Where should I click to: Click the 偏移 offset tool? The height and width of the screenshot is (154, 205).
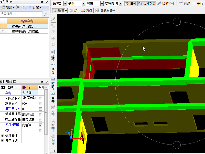[x=53, y=140]
